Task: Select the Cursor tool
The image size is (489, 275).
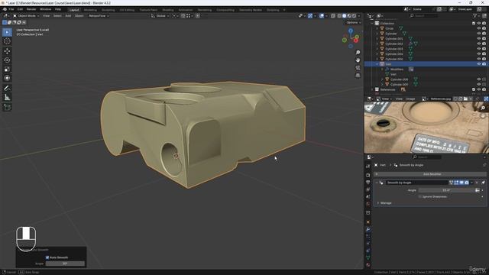Action: (x=7, y=41)
